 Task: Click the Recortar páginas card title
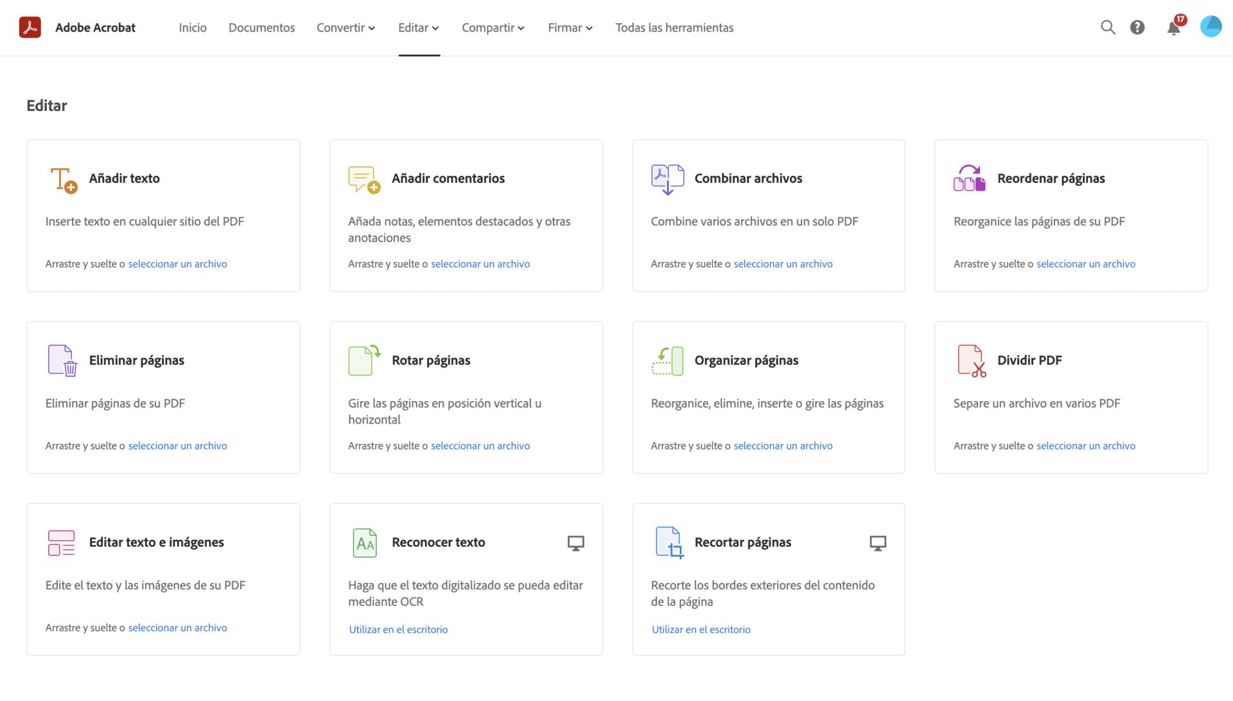point(743,542)
